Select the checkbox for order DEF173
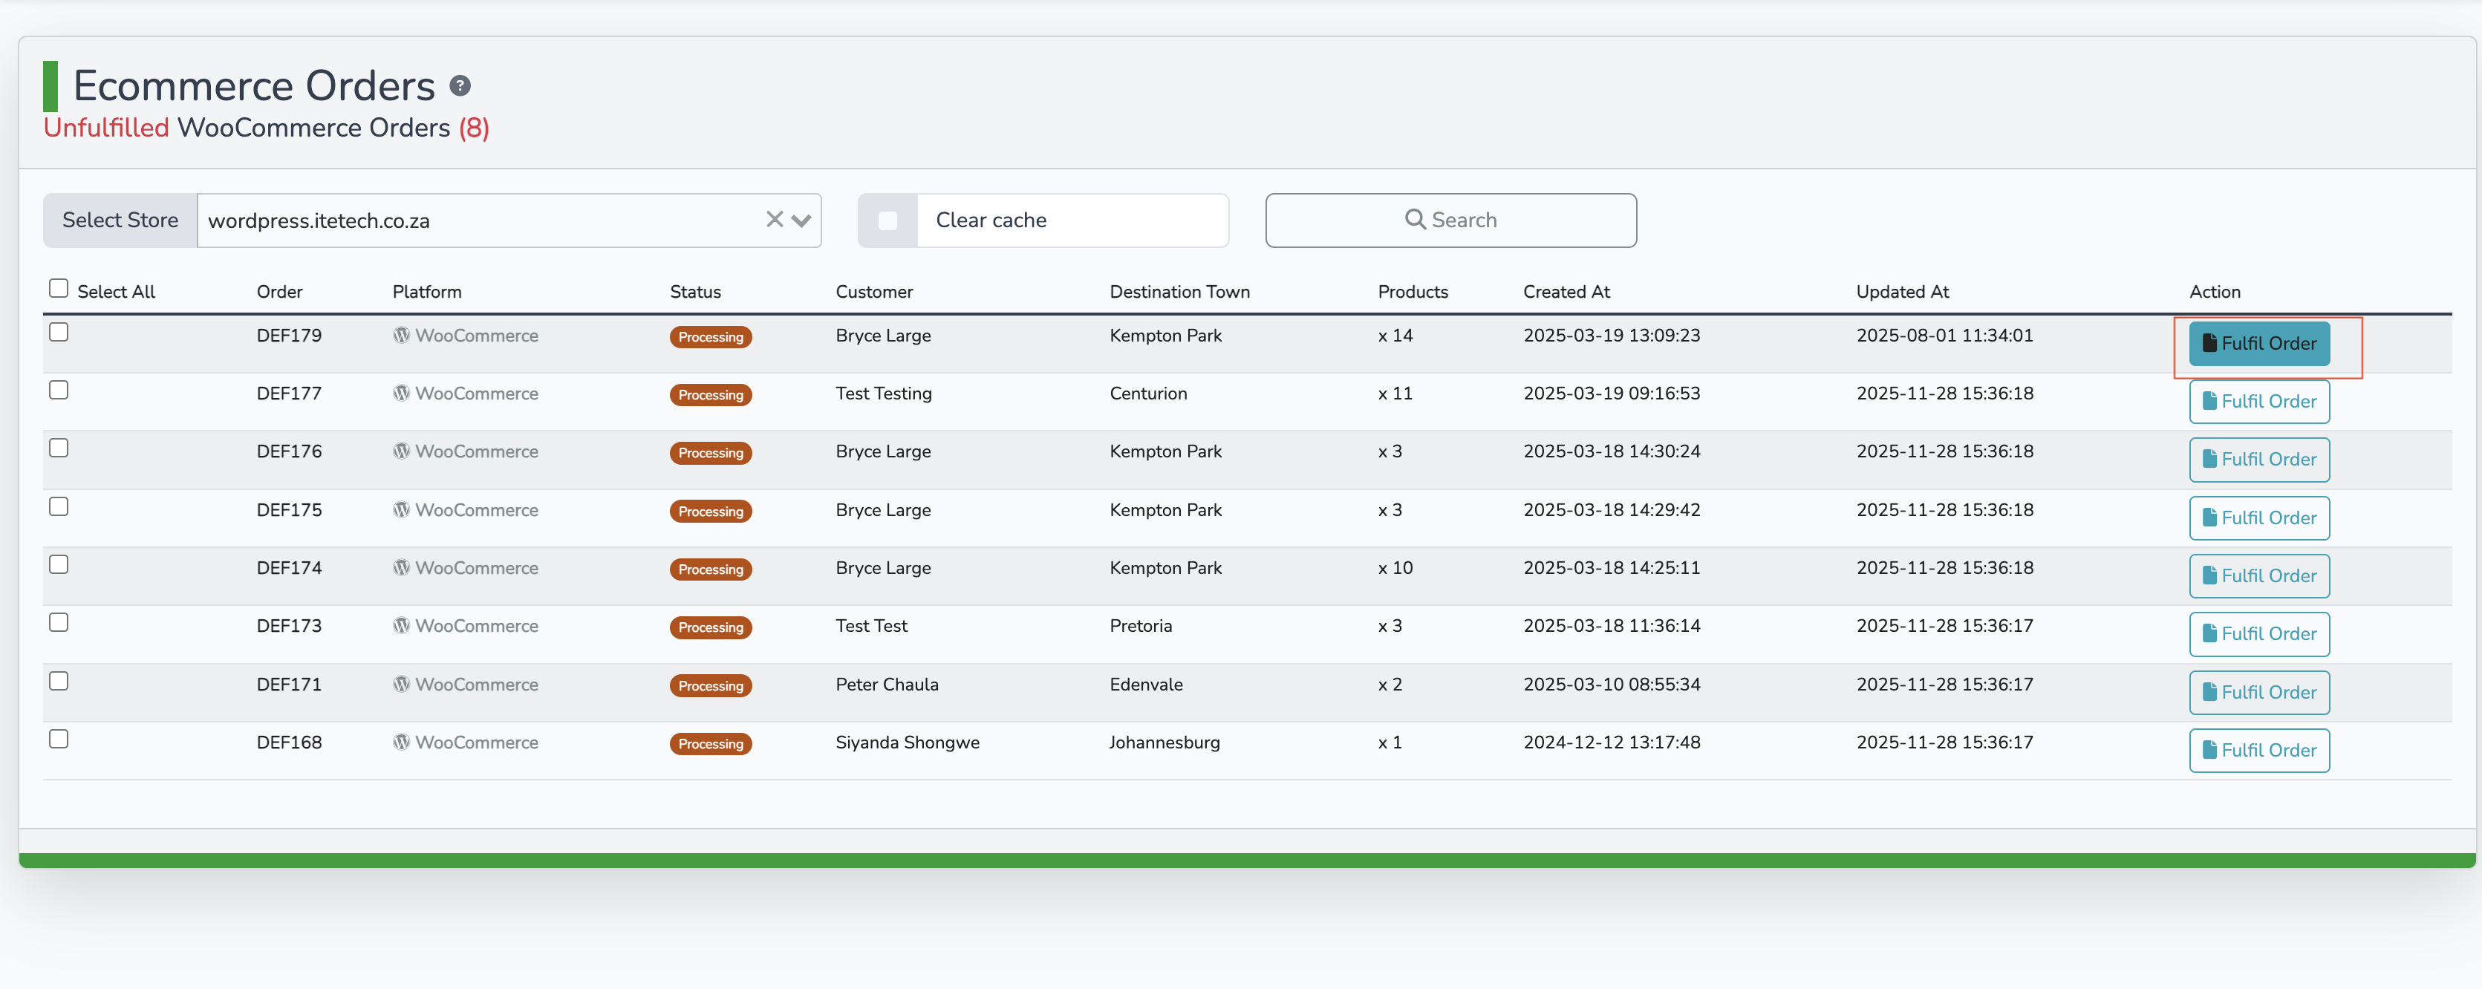Image resolution: width=2482 pixels, height=989 pixels. coord(59,622)
